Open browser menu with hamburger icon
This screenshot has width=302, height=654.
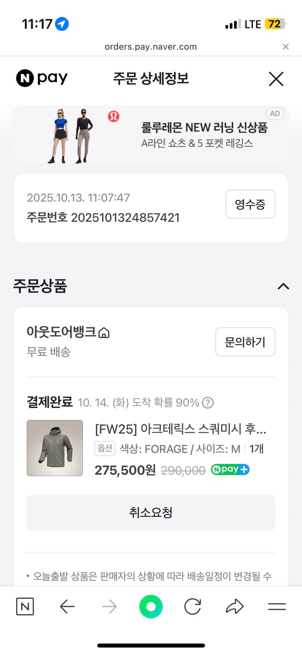[x=276, y=606]
